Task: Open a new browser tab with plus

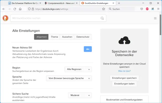Action: (119, 3)
